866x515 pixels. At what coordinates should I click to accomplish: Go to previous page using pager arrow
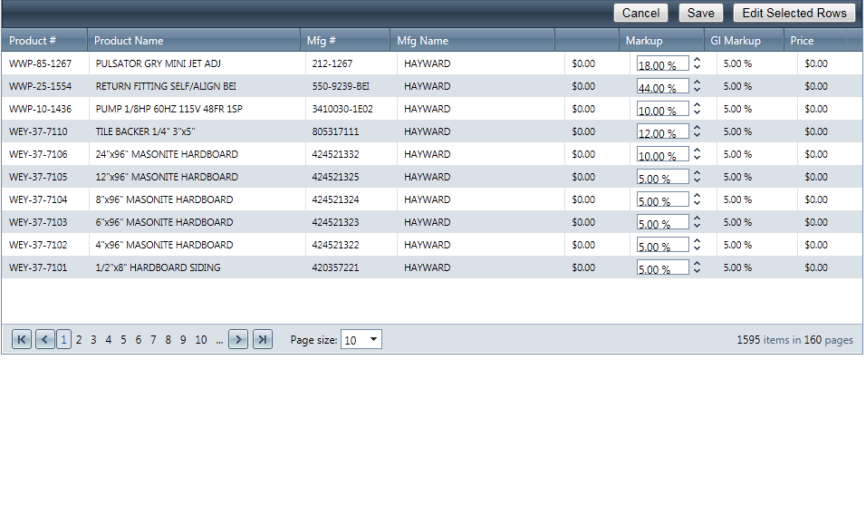coord(44,339)
